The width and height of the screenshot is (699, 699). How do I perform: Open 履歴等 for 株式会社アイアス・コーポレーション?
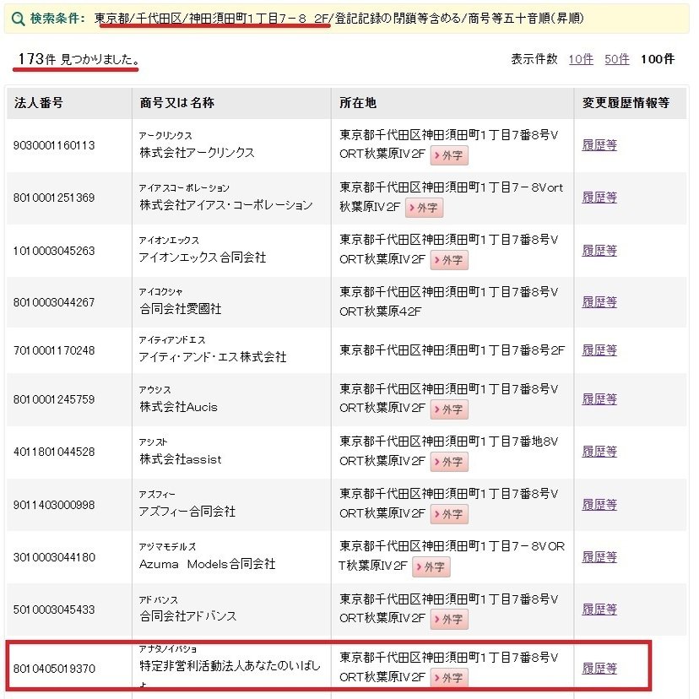[599, 198]
